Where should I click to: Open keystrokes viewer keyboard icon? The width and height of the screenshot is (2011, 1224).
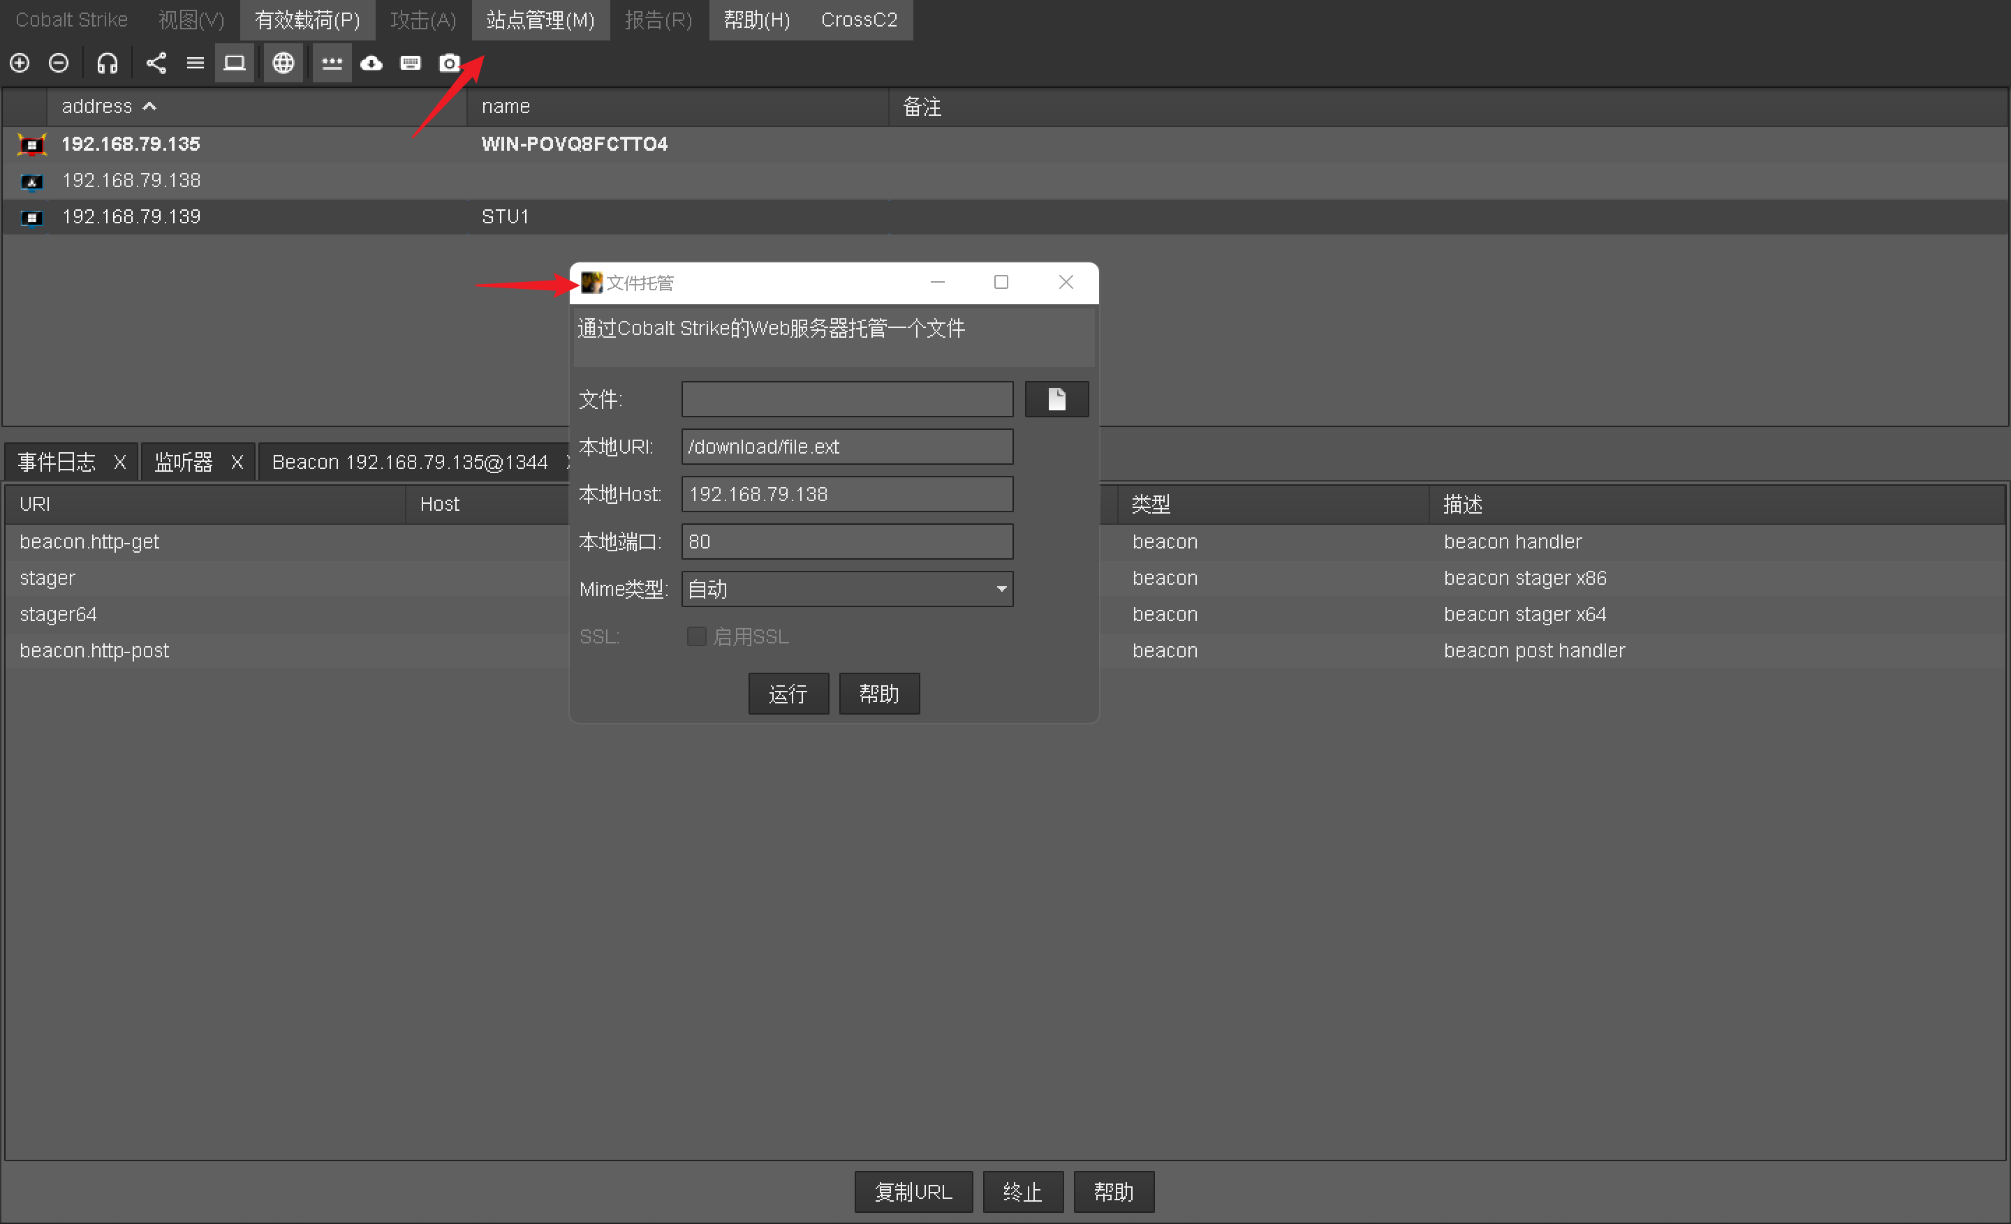click(x=411, y=63)
